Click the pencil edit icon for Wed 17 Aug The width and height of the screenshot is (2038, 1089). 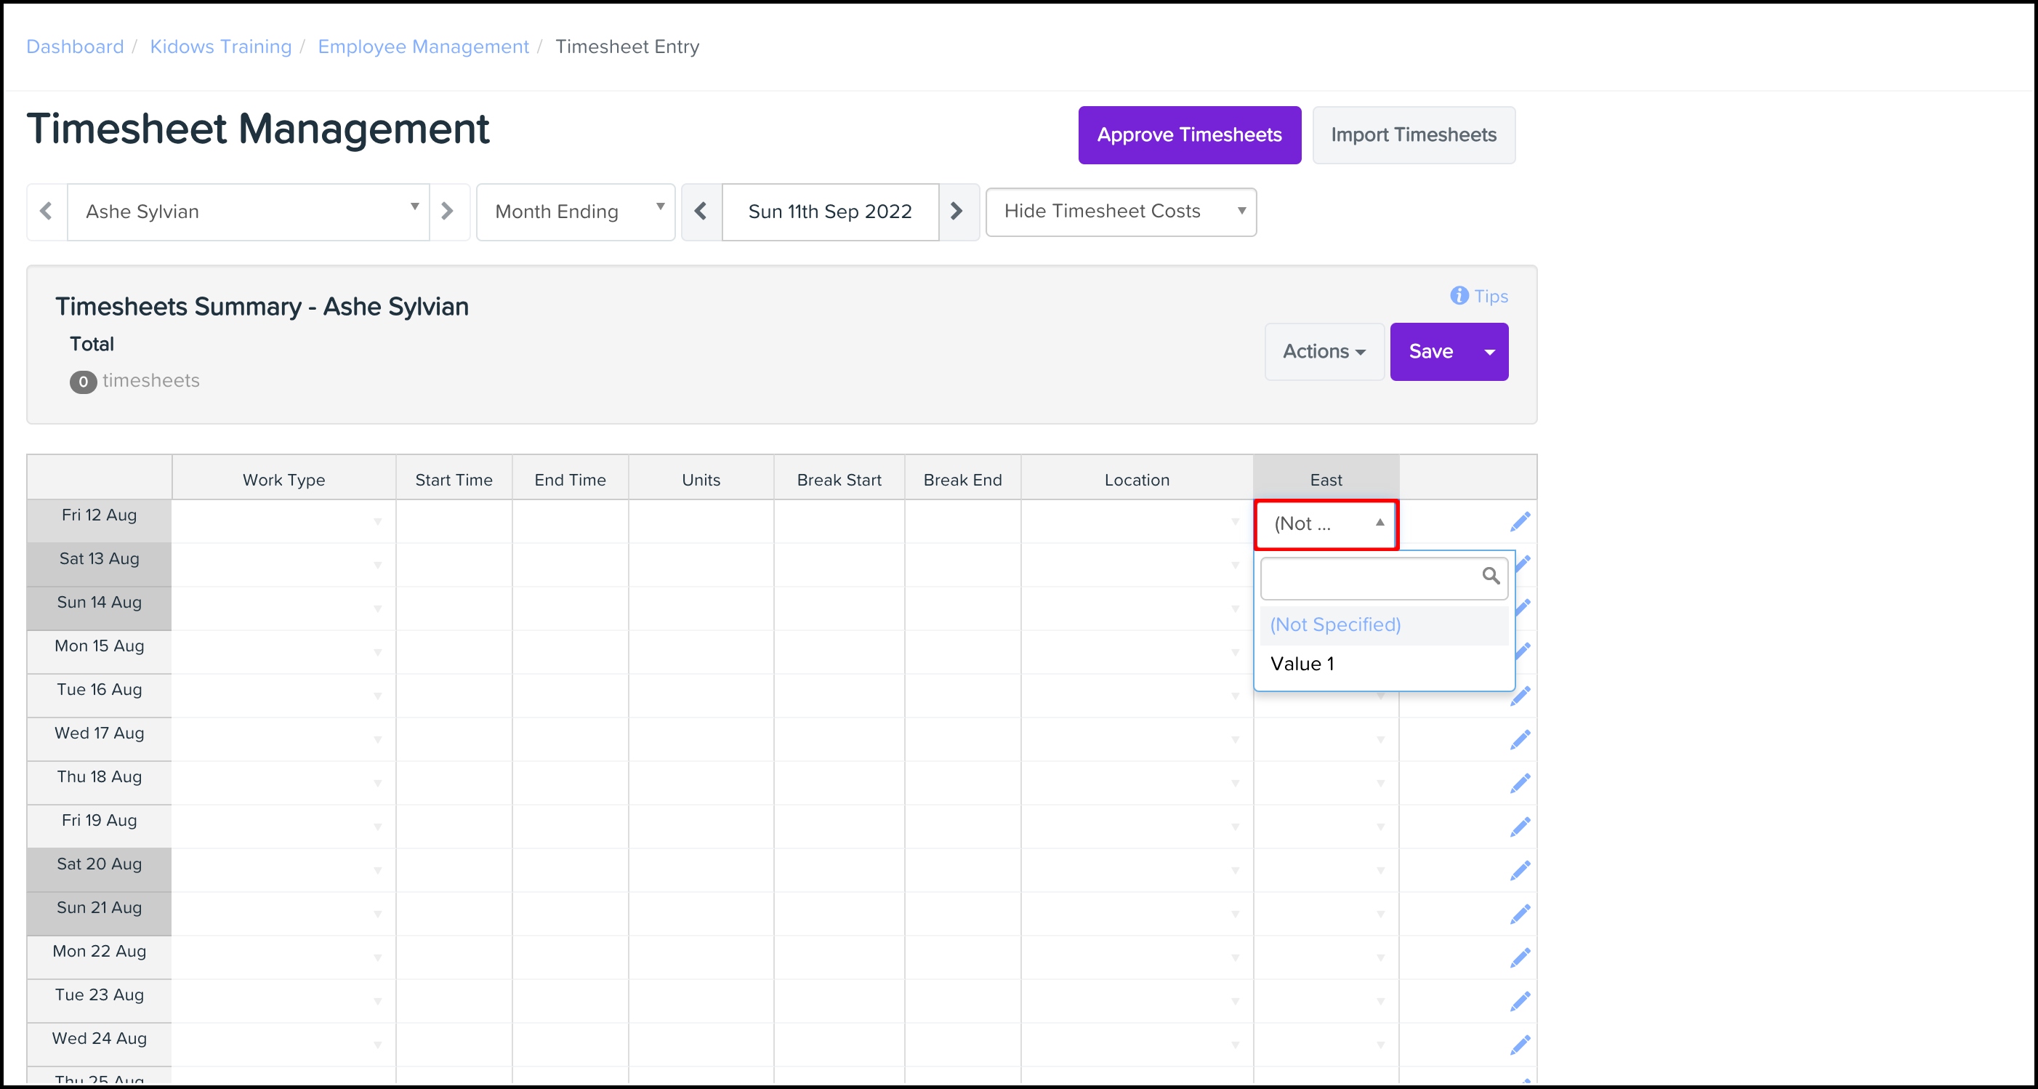[x=1520, y=740]
